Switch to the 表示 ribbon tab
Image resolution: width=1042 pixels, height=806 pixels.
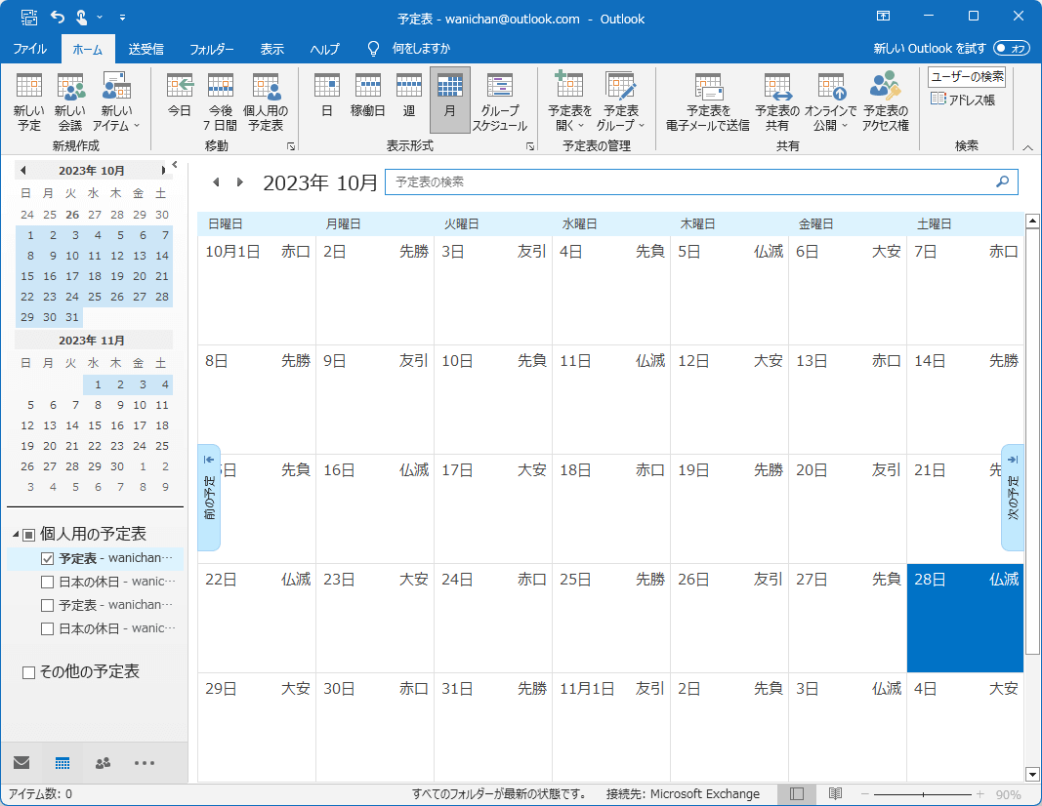[x=271, y=49]
